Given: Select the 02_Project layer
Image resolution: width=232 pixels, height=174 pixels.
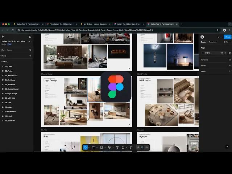Looking at the screenshot, I should point(9,71).
